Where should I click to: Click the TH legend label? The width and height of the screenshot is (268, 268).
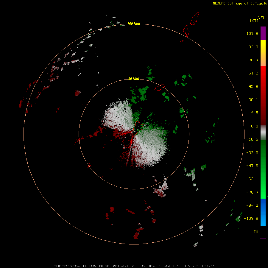point(256,232)
